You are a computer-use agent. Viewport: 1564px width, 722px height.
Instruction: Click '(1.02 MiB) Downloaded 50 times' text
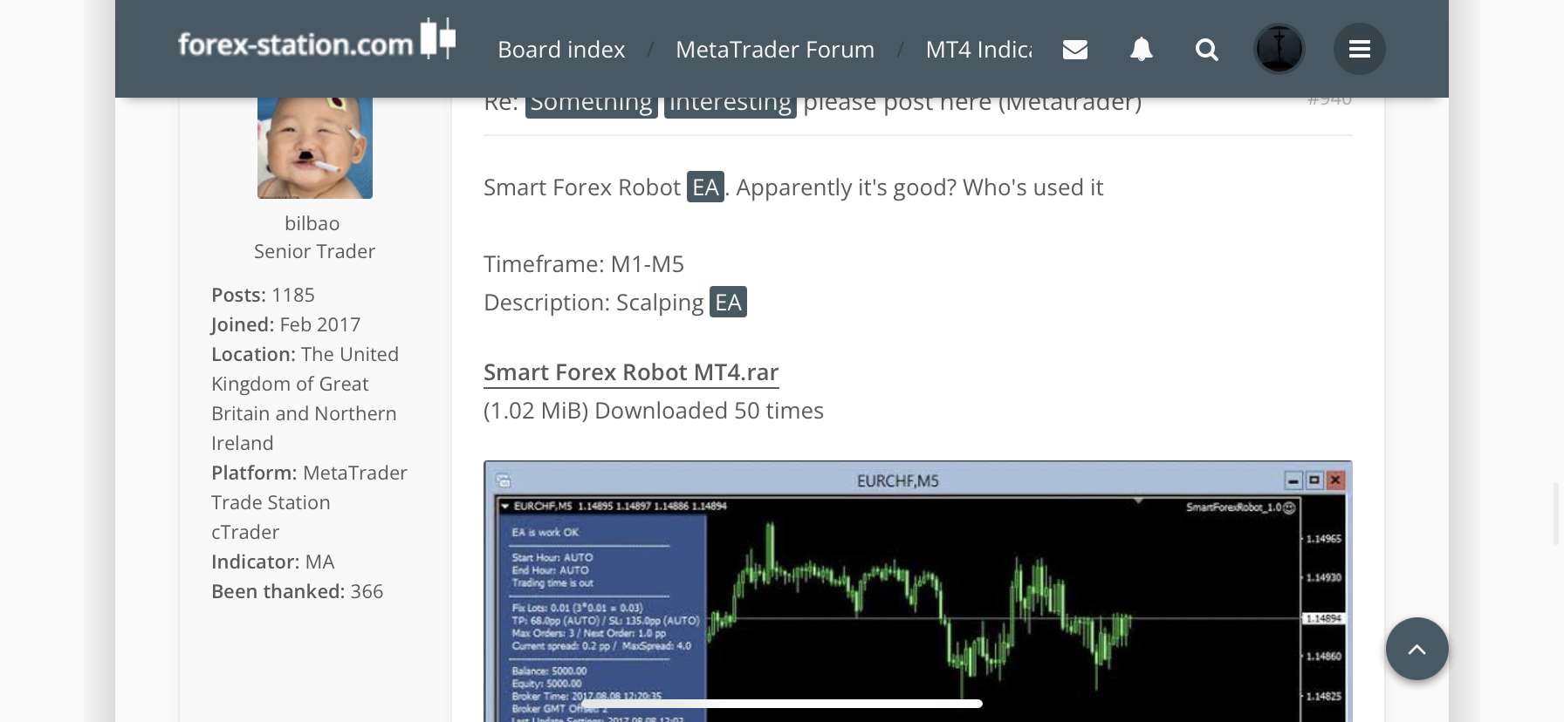[x=654, y=411]
